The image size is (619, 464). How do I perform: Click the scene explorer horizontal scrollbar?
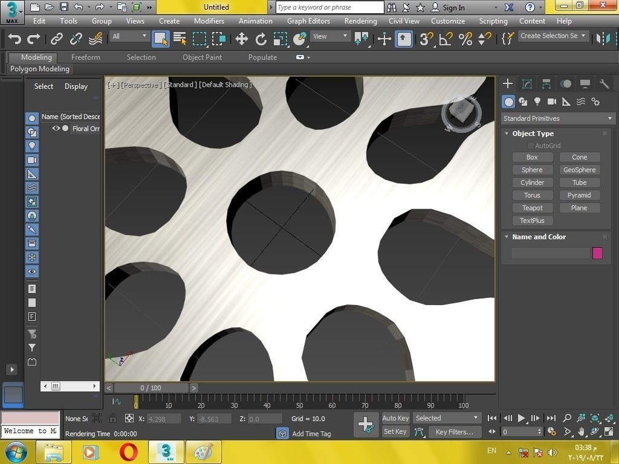click(70, 386)
